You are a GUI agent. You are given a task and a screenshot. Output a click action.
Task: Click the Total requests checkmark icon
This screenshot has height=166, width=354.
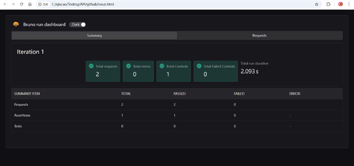[91, 66]
